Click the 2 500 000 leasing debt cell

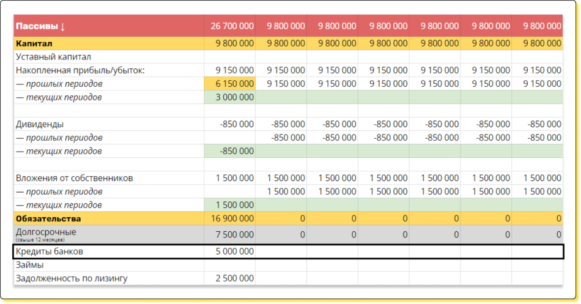230,278
